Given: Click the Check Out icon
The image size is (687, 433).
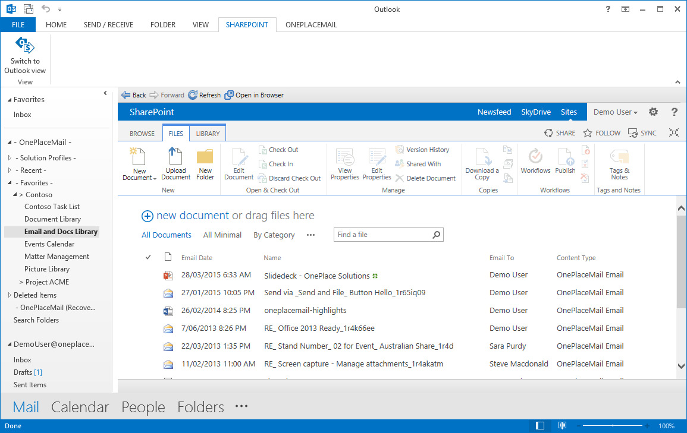Looking at the screenshot, I should (x=262, y=150).
